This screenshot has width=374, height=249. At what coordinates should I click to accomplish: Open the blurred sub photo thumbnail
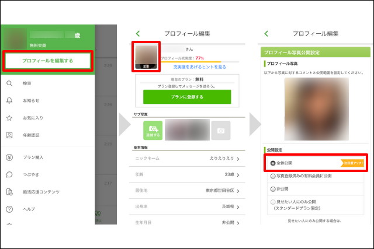pyautogui.click(x=187, y=129)
